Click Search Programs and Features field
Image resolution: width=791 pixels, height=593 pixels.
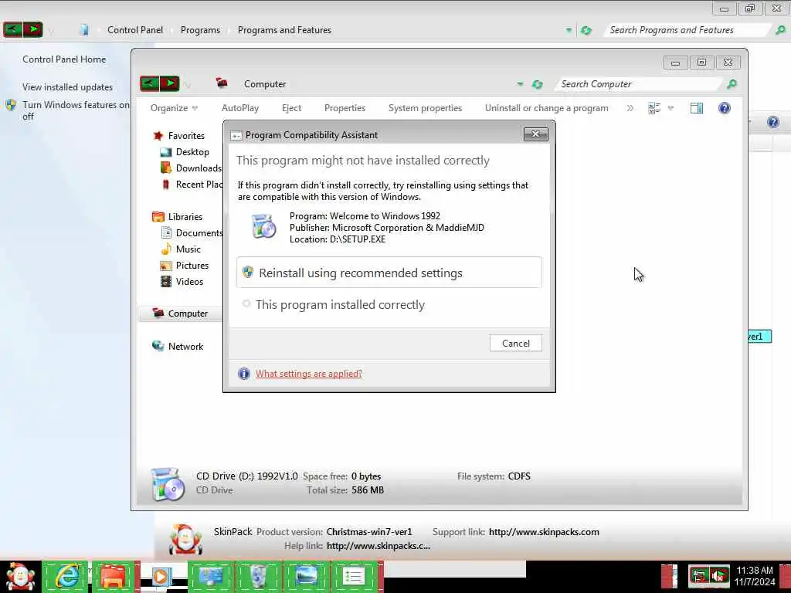coord(687,30)
